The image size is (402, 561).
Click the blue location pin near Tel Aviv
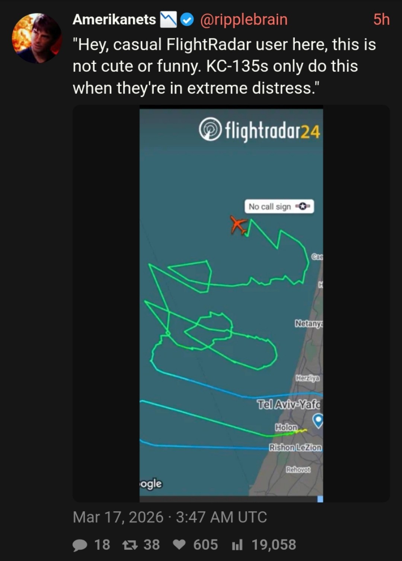(318, 420)
